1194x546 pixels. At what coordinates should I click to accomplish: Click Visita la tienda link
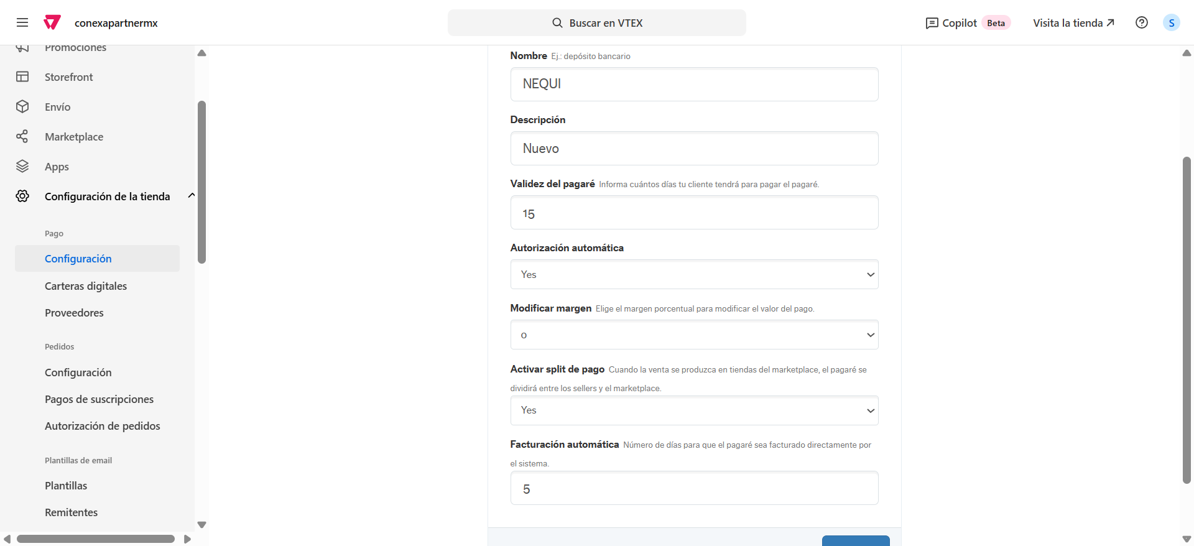click(x=1073, y=23)
